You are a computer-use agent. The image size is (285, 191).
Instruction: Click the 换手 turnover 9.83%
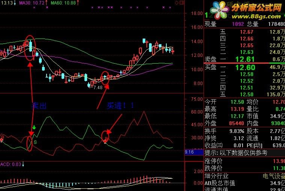point(237,131)
